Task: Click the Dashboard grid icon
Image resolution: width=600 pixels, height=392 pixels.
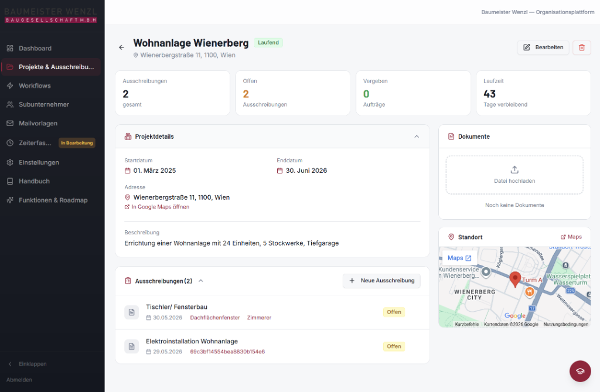Action: [10, 48]
